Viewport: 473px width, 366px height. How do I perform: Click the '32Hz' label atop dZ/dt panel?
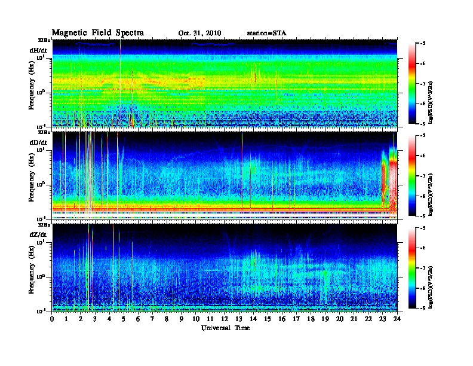pyautogui.click(x=44, y=225)
